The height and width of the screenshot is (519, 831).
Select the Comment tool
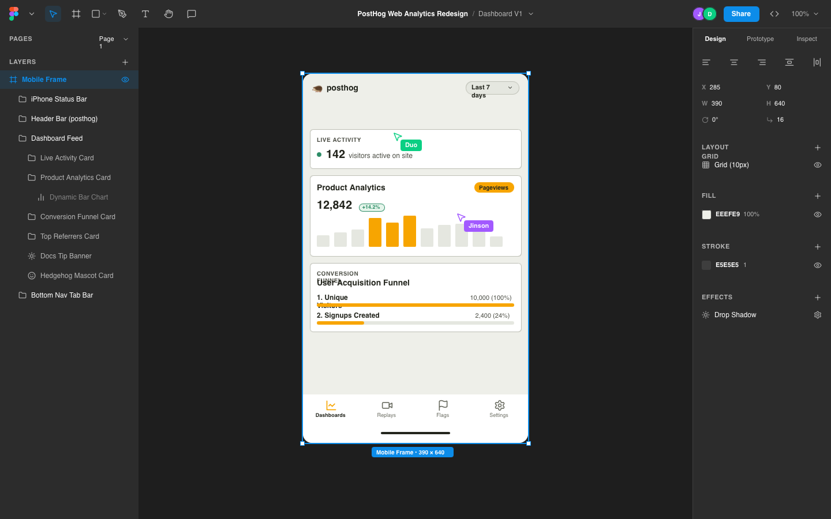192,14
